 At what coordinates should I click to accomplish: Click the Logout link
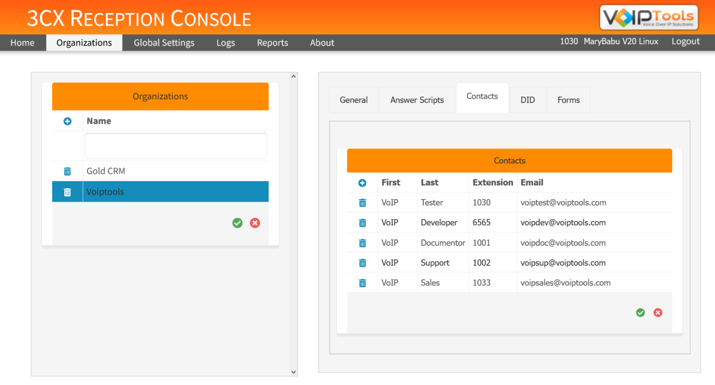click(685, 41)
